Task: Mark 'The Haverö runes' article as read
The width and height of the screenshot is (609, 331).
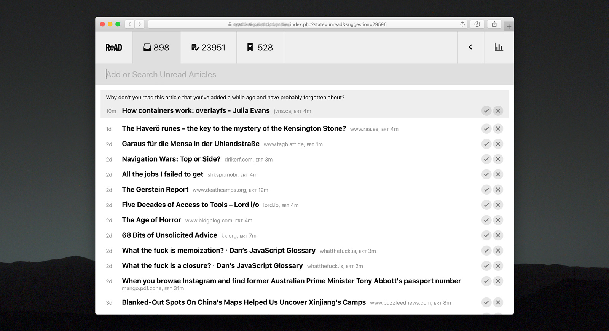Action: point(486,129)
